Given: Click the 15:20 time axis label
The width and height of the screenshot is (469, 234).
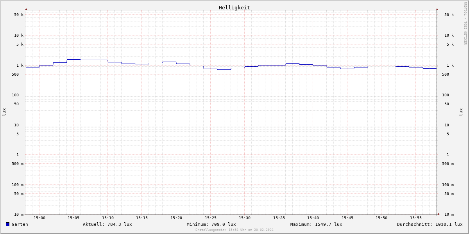Looking at the screenshot, I should [x=176, y=218].
